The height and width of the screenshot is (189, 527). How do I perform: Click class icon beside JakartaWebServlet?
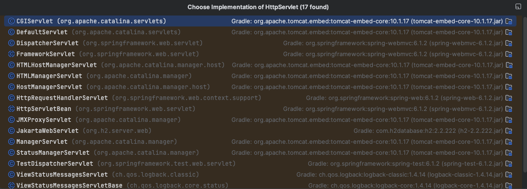[11, 131]
